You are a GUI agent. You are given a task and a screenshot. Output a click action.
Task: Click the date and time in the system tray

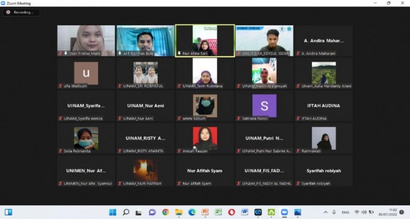[x=387, y=212]
